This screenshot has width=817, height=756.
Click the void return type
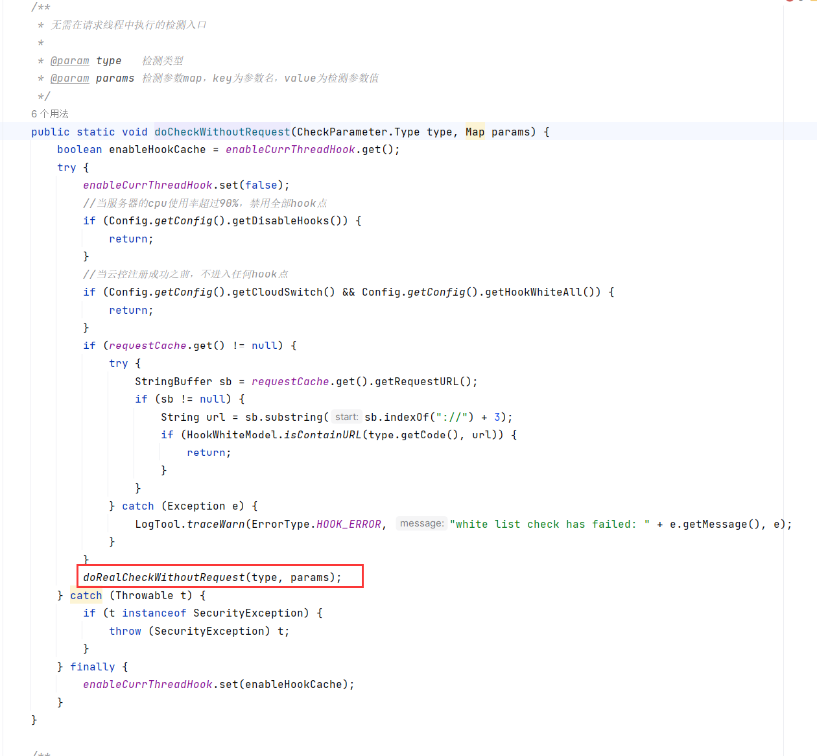[x=134, y=132]
